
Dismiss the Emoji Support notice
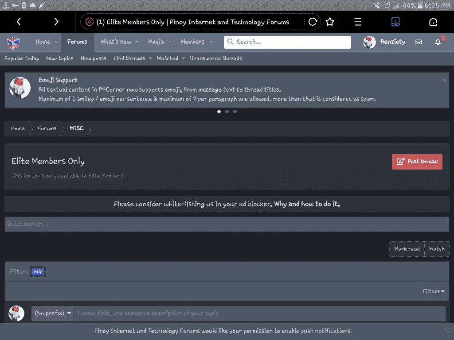click(x=443, y=80)
